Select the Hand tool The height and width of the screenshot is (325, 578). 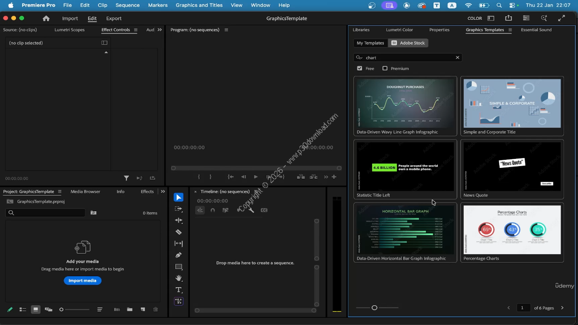point(178,278)
